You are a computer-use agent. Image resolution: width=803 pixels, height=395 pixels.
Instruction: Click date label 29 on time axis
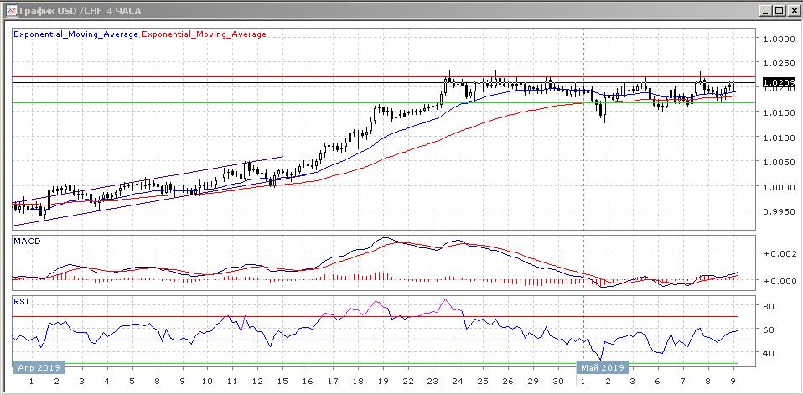533,382
